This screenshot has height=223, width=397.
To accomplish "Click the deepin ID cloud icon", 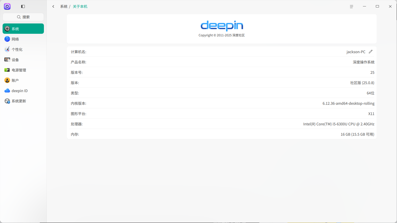I will pos(7,90).
